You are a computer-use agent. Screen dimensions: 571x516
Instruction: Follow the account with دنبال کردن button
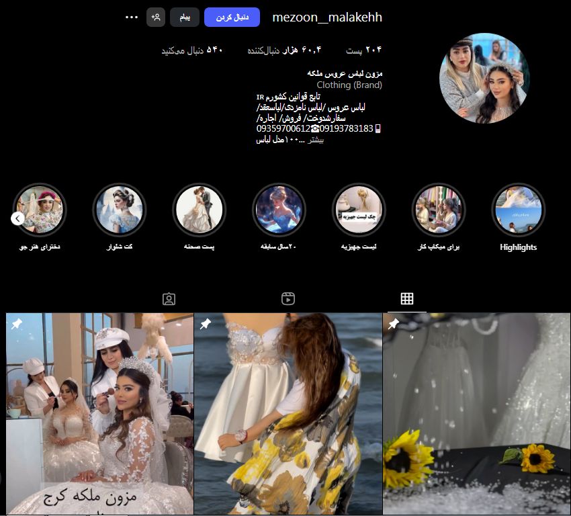pyautogui.click(x=232, y=17)
